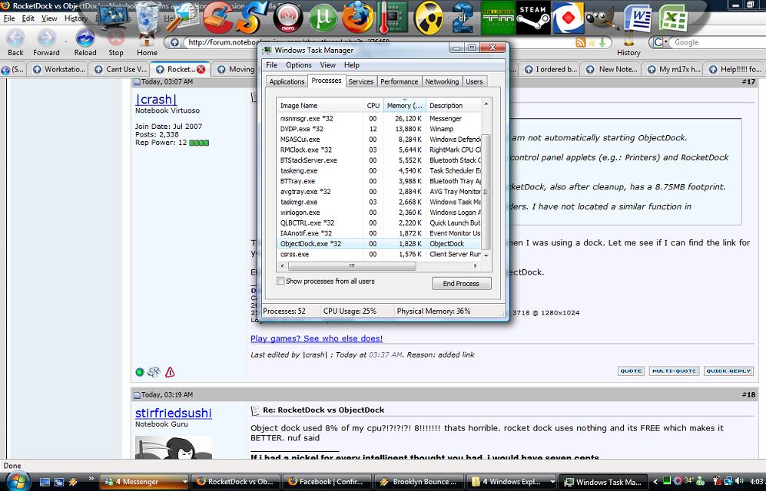Viewport: 766px width, 491px height.
Task: Click the Windows Start orb
Action: point(17,481)
